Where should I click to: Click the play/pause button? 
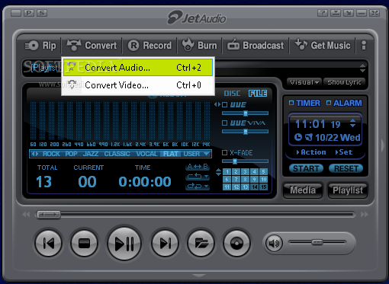(124, 244)
